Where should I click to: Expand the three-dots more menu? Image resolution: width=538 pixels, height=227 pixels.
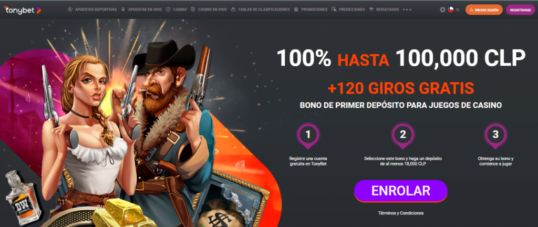[407, 9]
